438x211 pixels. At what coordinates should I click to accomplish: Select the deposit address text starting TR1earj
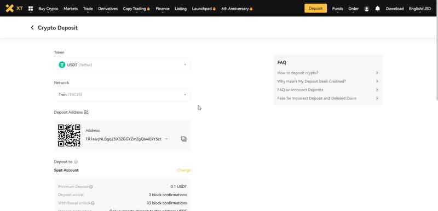(x=123, y=139)
